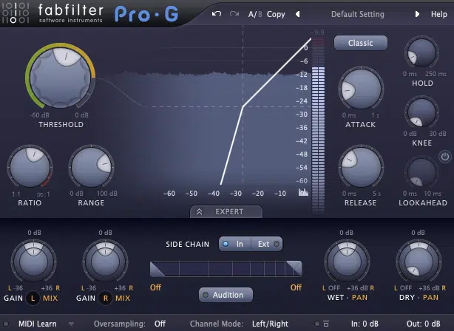Viewport: 454px width, 331px height.
Task: Click the R channel selector button
Action: pos(106,298)
